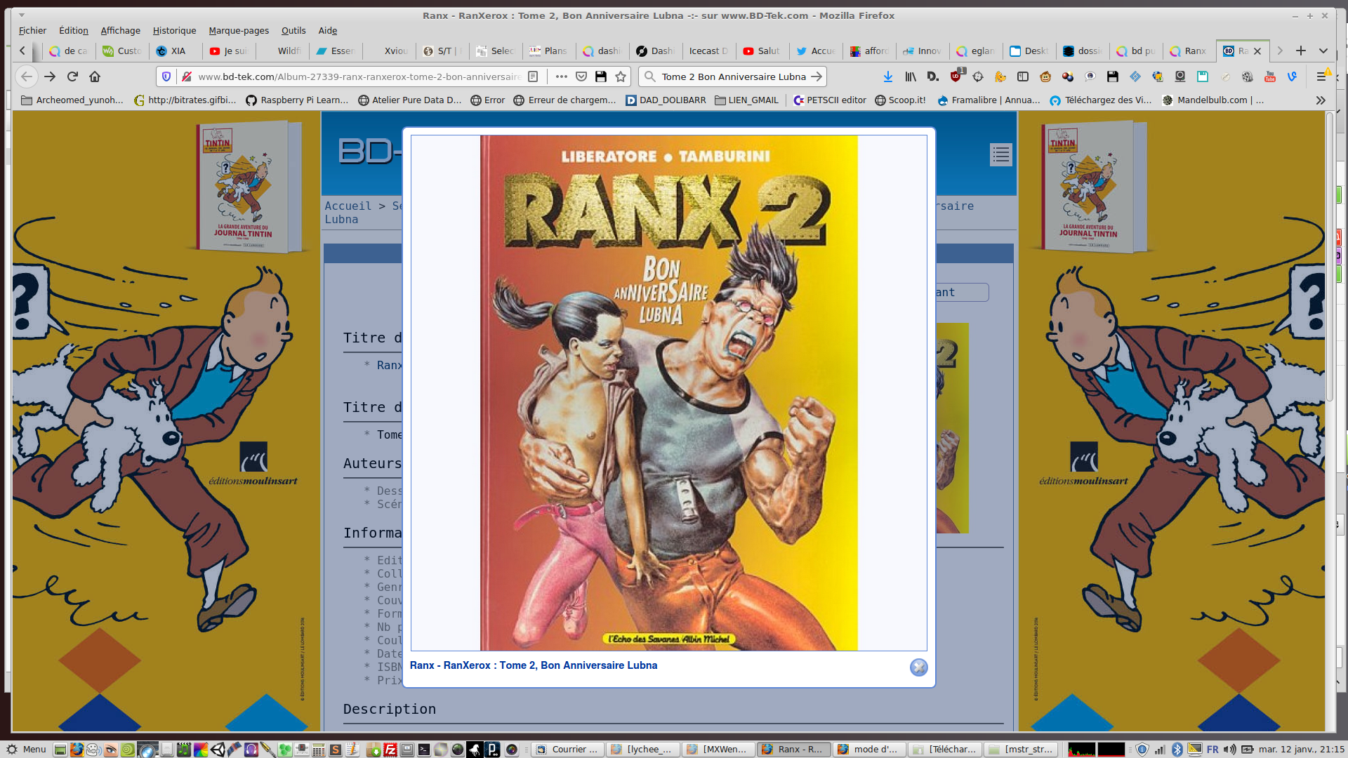The height and width of the screenshot is (758, 1348).
Task: Open the system volume icon in tray
Action: [x=1229, y=750]
